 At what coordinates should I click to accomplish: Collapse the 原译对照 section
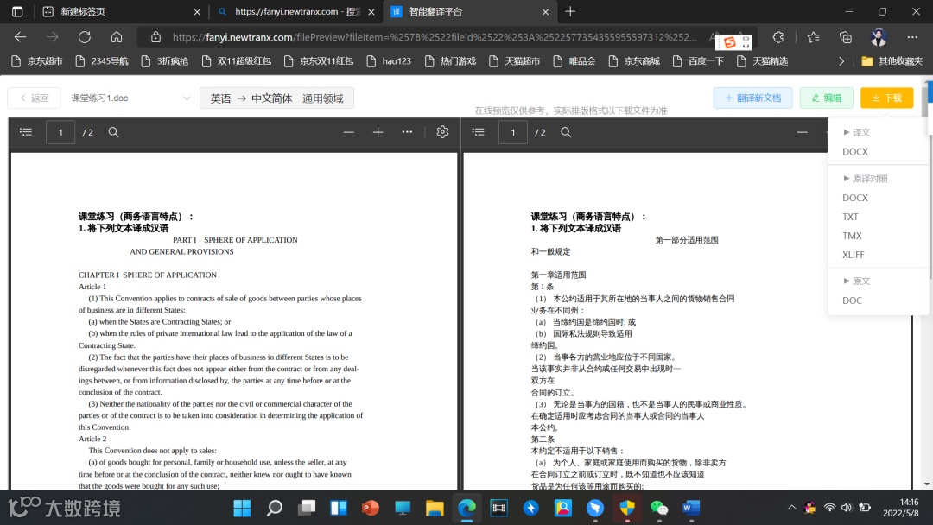coord(866,179)
